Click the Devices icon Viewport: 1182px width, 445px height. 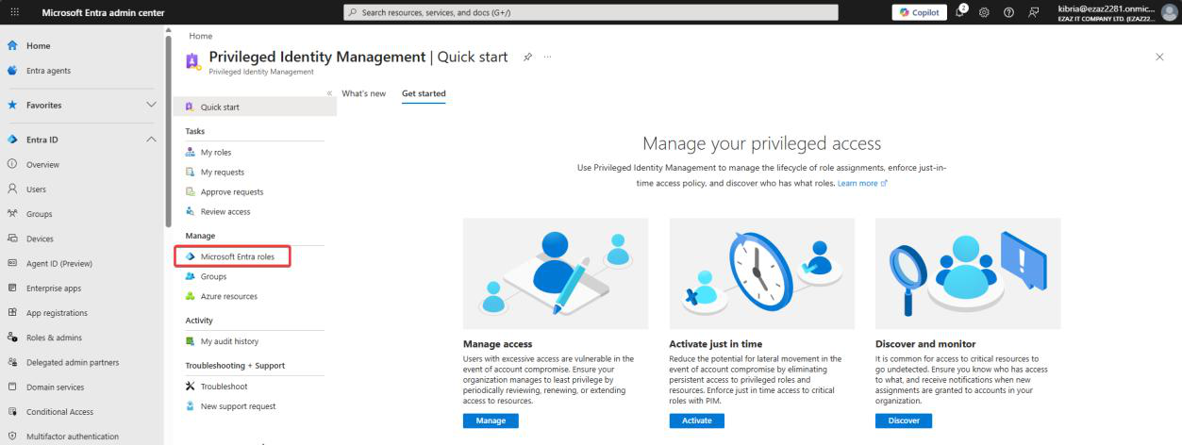pyautogui.click(x=12, y=239)
